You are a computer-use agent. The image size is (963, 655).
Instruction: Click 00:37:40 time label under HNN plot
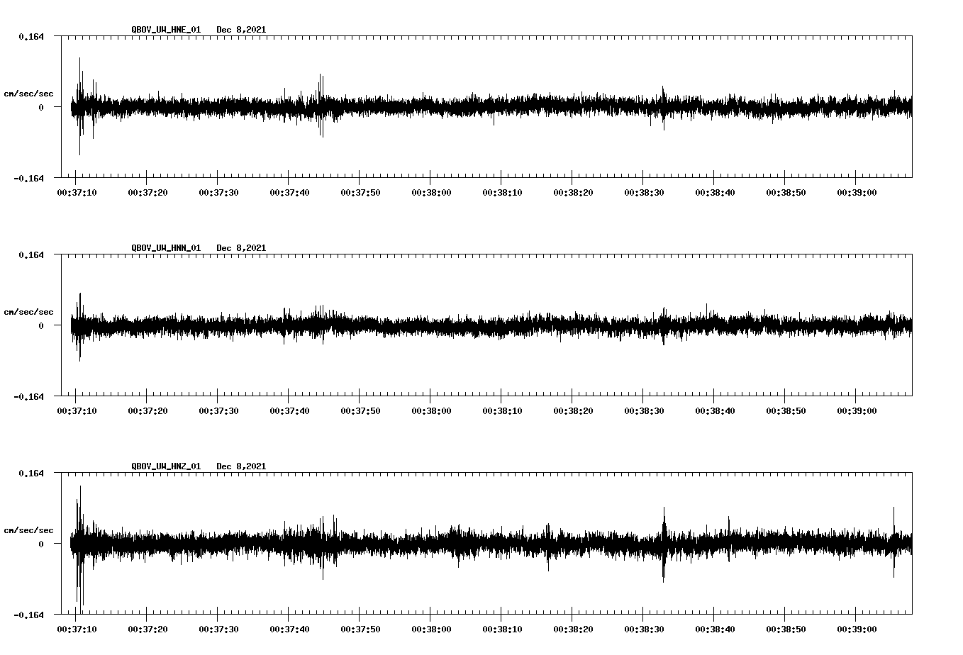(289, 411)
